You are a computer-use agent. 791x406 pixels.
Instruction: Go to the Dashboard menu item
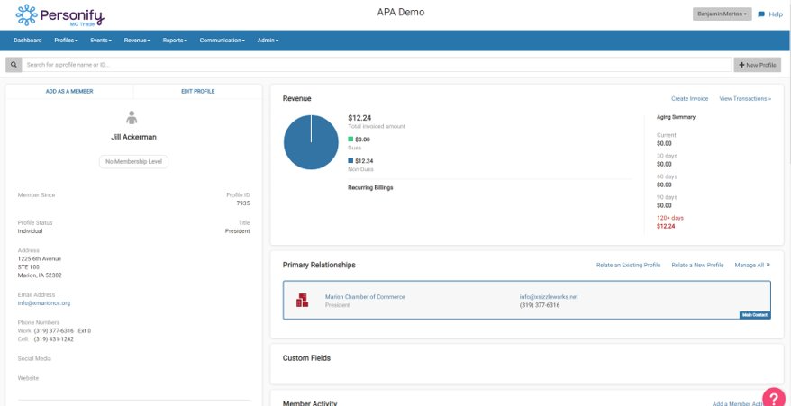point(27,41)
